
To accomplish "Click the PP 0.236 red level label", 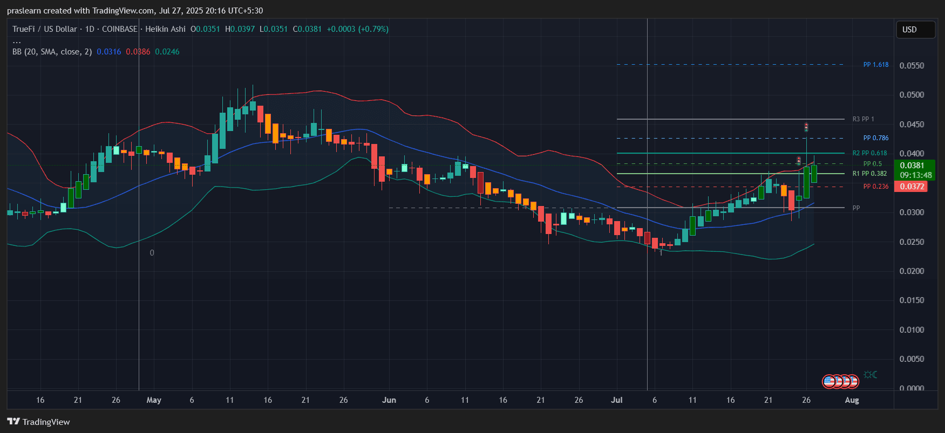I will (875, 187).
